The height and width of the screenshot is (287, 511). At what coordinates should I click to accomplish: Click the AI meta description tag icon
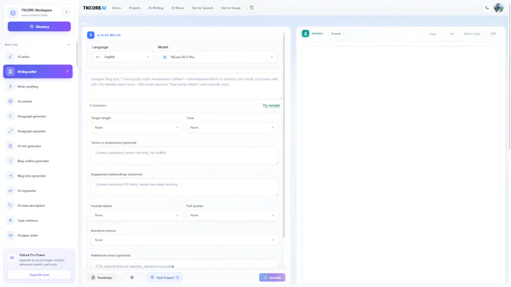[10, 205]
